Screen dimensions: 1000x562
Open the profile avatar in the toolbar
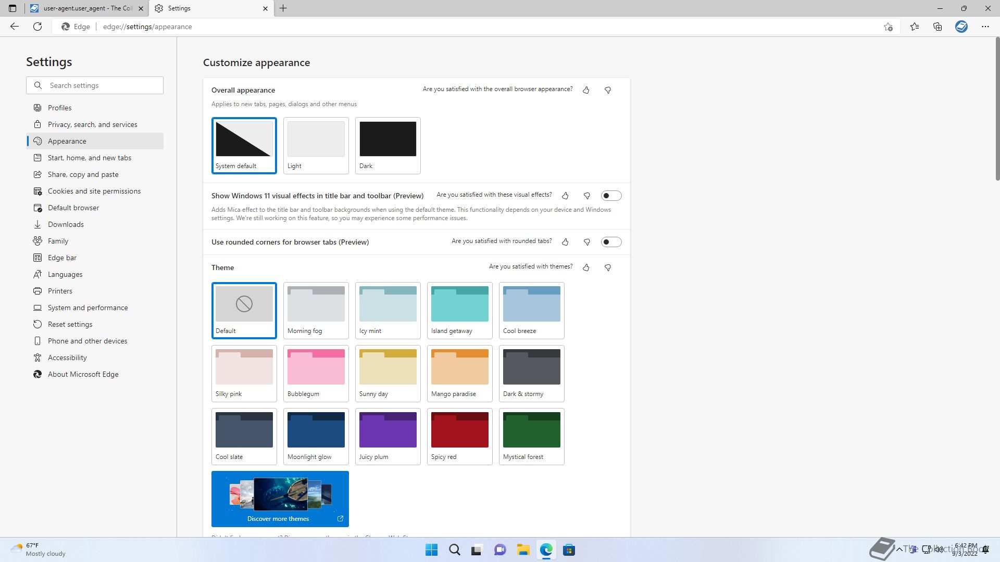tap(961, 27)
